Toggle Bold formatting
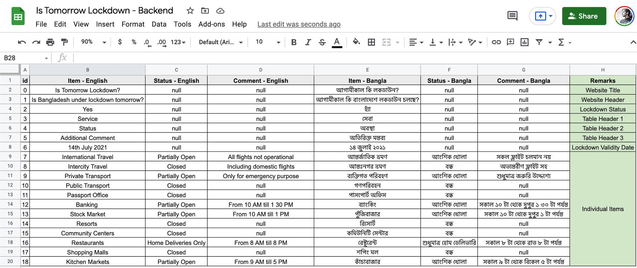This screenshot has width=637, height=268. (x=294, y=42)
